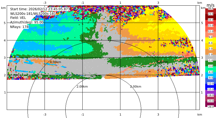The width and height of the screenshot is (216, 118).
Task: Click the positive 23.0 colorbar label
Action: [x=211, y=14]
